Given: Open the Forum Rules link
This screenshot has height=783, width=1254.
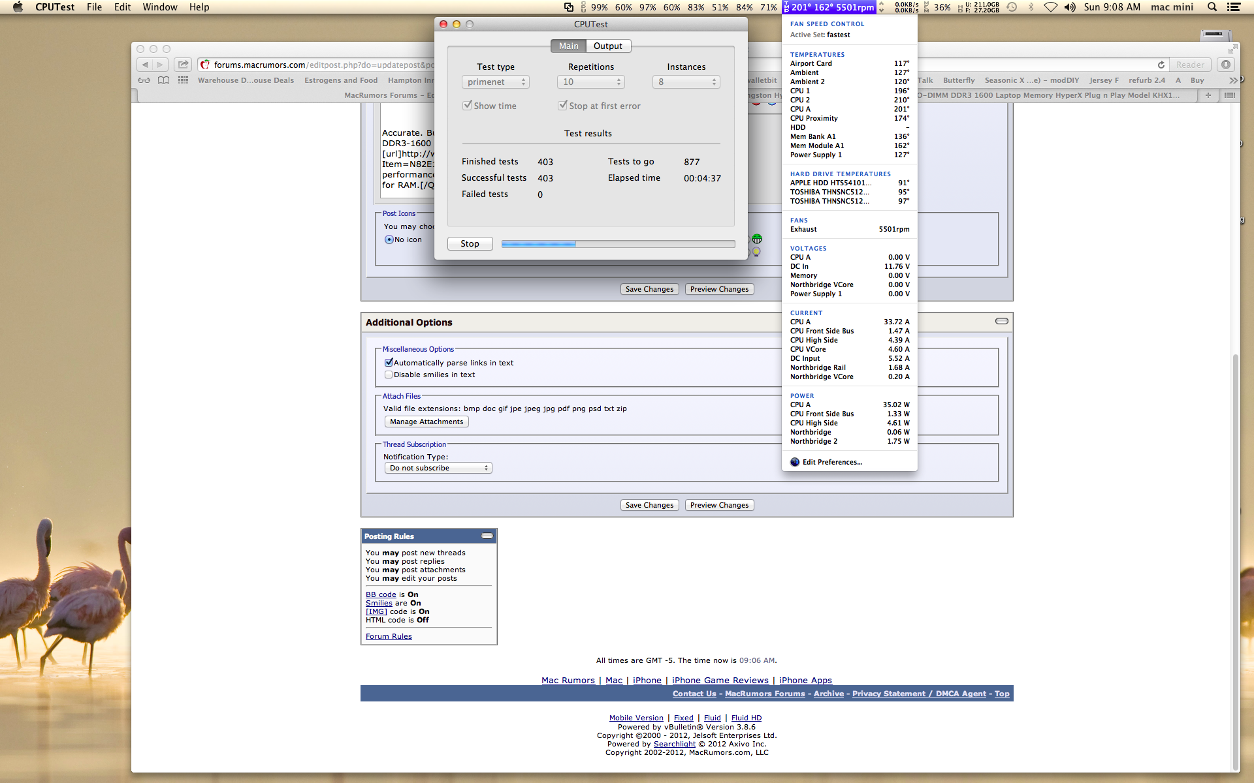Looking at the screenshot, I should coord(389,636).
